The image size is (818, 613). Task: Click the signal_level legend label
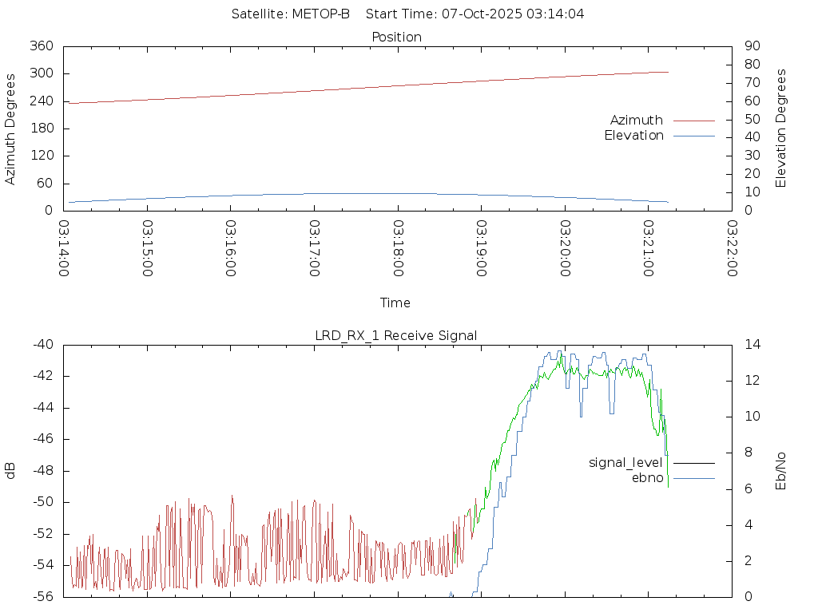[625, 462]
